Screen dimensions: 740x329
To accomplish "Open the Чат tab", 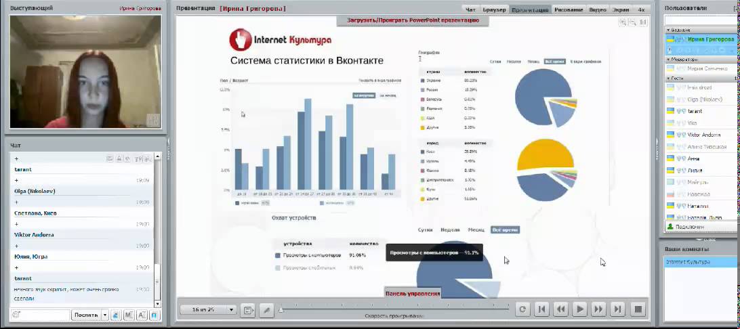I will 470,9.
